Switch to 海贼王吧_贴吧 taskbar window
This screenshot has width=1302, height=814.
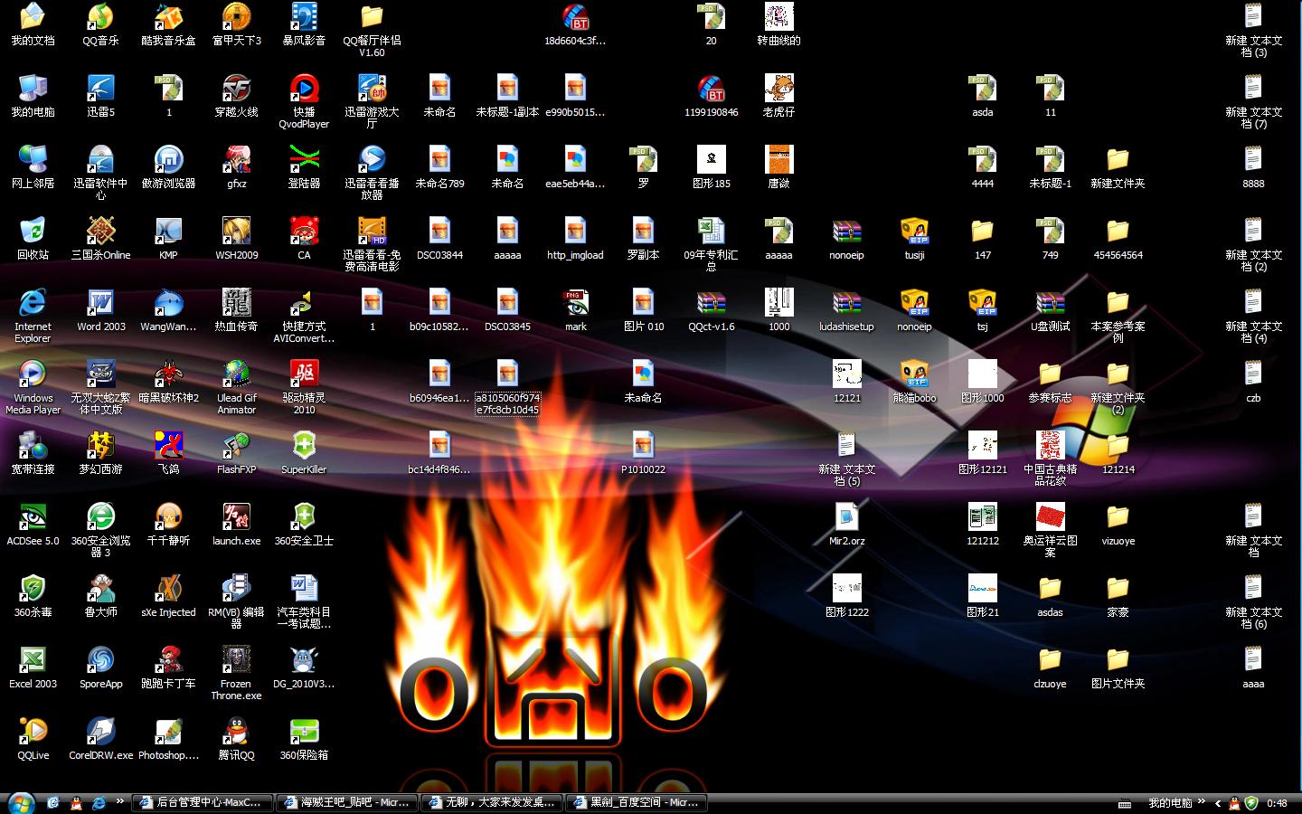pyautogui.click(x=346, y=802)
